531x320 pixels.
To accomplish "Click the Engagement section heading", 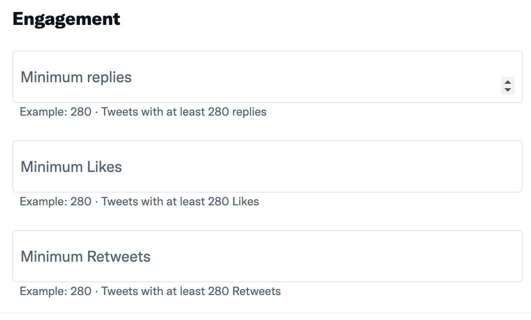I will (66, 19).
